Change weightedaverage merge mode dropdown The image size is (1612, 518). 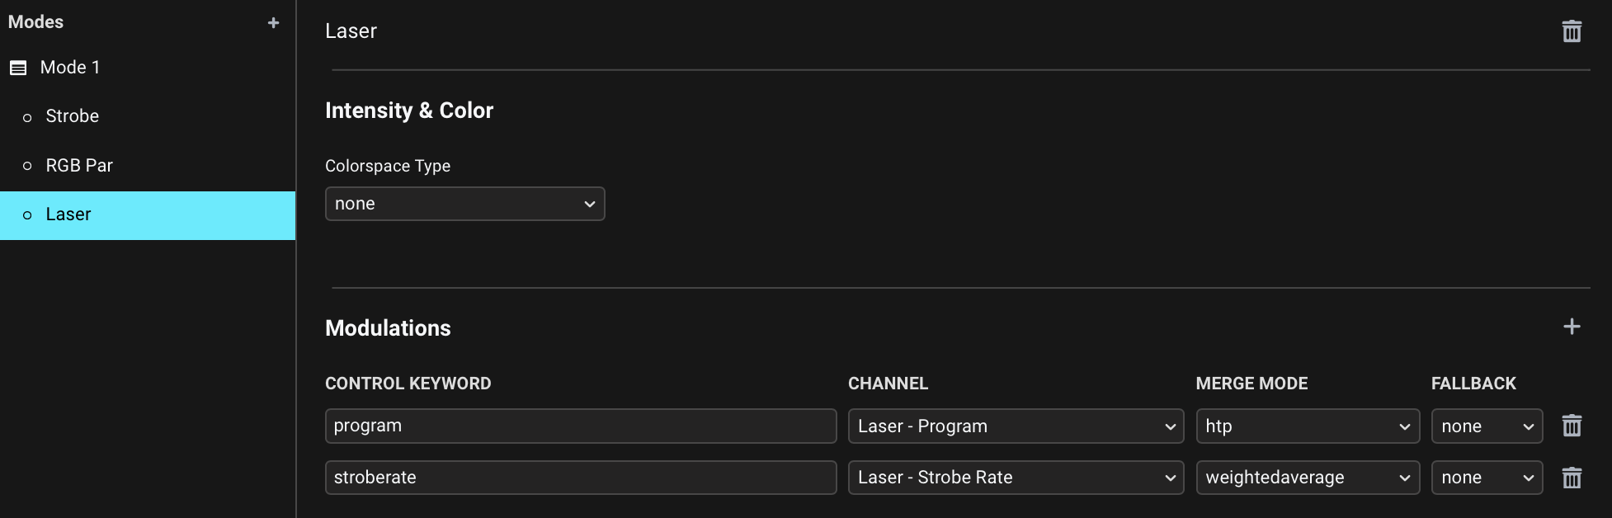pos(1307,478)
